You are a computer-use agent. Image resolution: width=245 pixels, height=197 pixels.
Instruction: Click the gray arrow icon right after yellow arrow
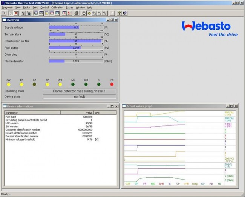point(95,13)
